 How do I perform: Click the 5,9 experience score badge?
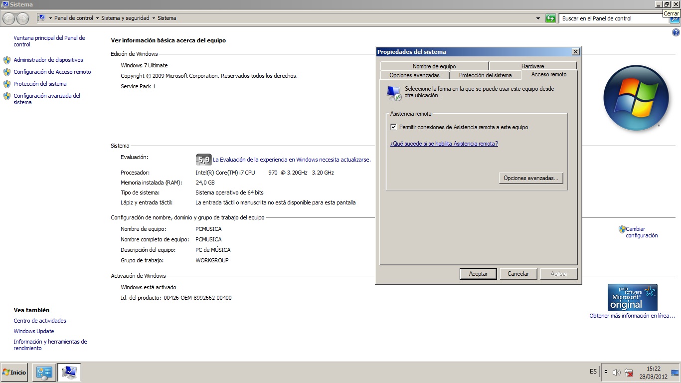[x=204, y=160]
